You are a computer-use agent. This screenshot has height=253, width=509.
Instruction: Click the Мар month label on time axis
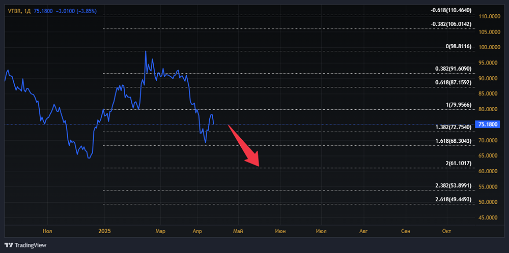coord(160,231)
